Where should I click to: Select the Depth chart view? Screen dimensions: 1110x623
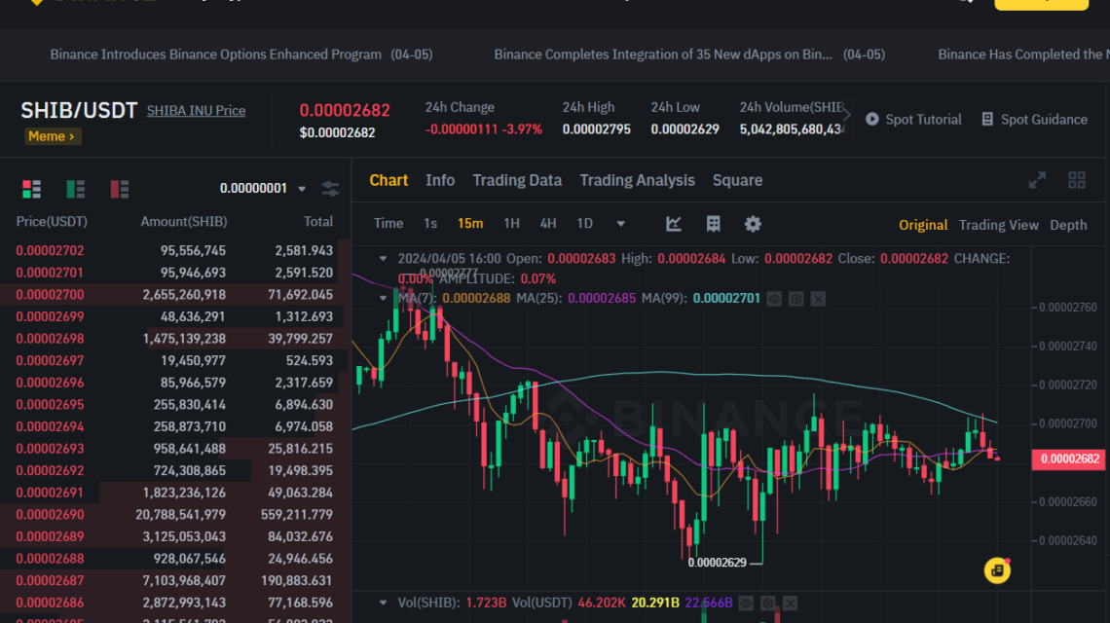pyautogui.click(x=1068, y=225)
